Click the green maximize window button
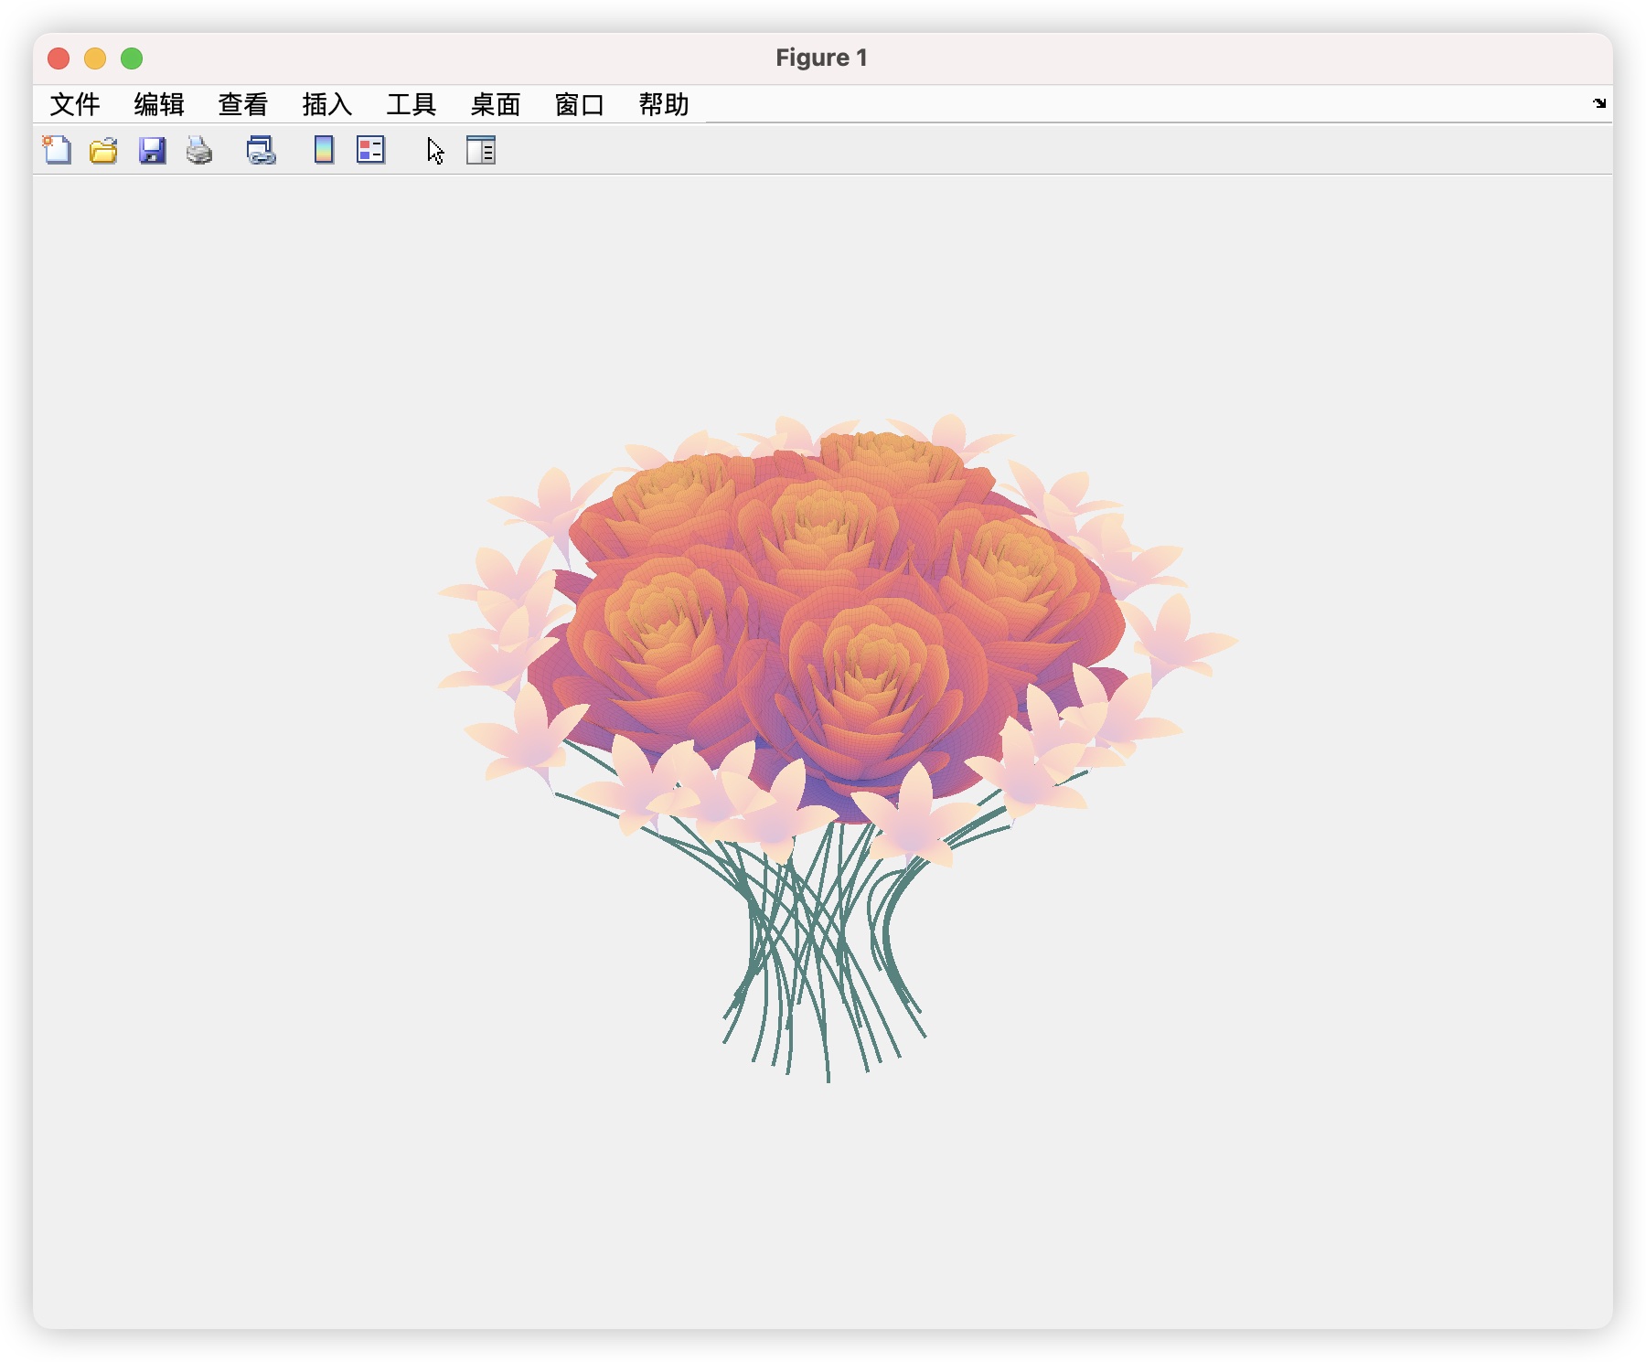 pos(132,59)
